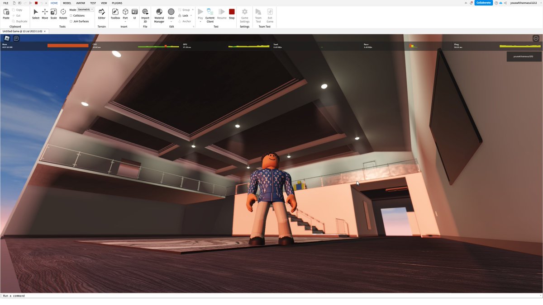543x305 pixels.
Task: Click the Duplicate button
Action: point(20,21)
